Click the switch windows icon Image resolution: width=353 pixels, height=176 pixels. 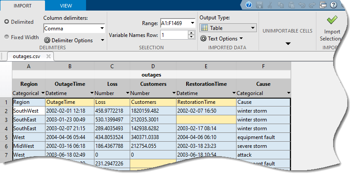tap(323, 5)
